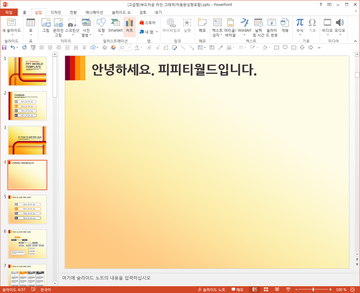Switch to Design (디자인) tab
The height and width of the screenshot is (293, 360).
(56, 12)
